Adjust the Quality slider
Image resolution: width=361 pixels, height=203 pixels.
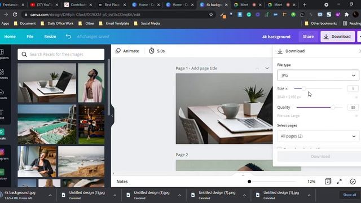(333, 107)
